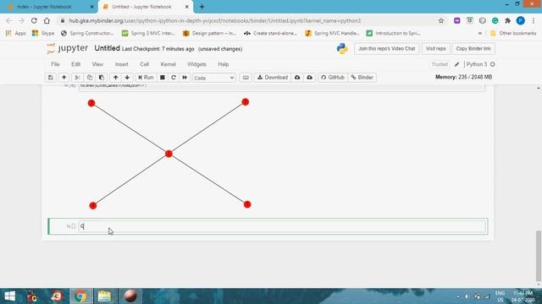The image size is (542, 304).
Task: Click the kernel idle circle indicator
Action: click(x=493, y=64)
